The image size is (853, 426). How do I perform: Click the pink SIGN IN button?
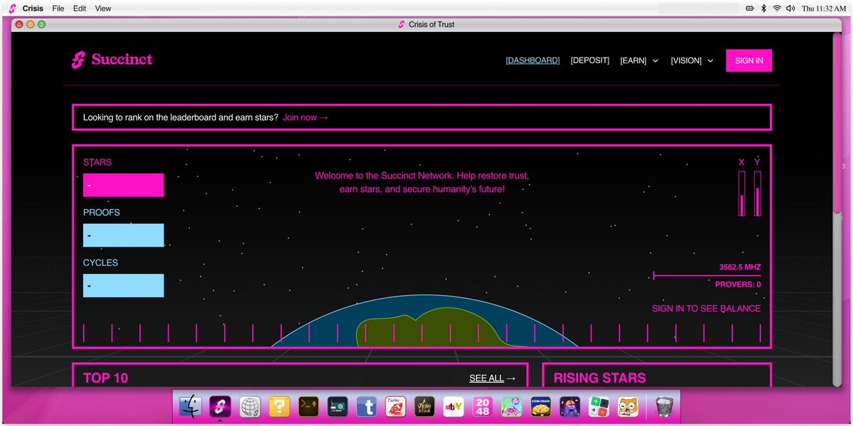tap(749, 60)
